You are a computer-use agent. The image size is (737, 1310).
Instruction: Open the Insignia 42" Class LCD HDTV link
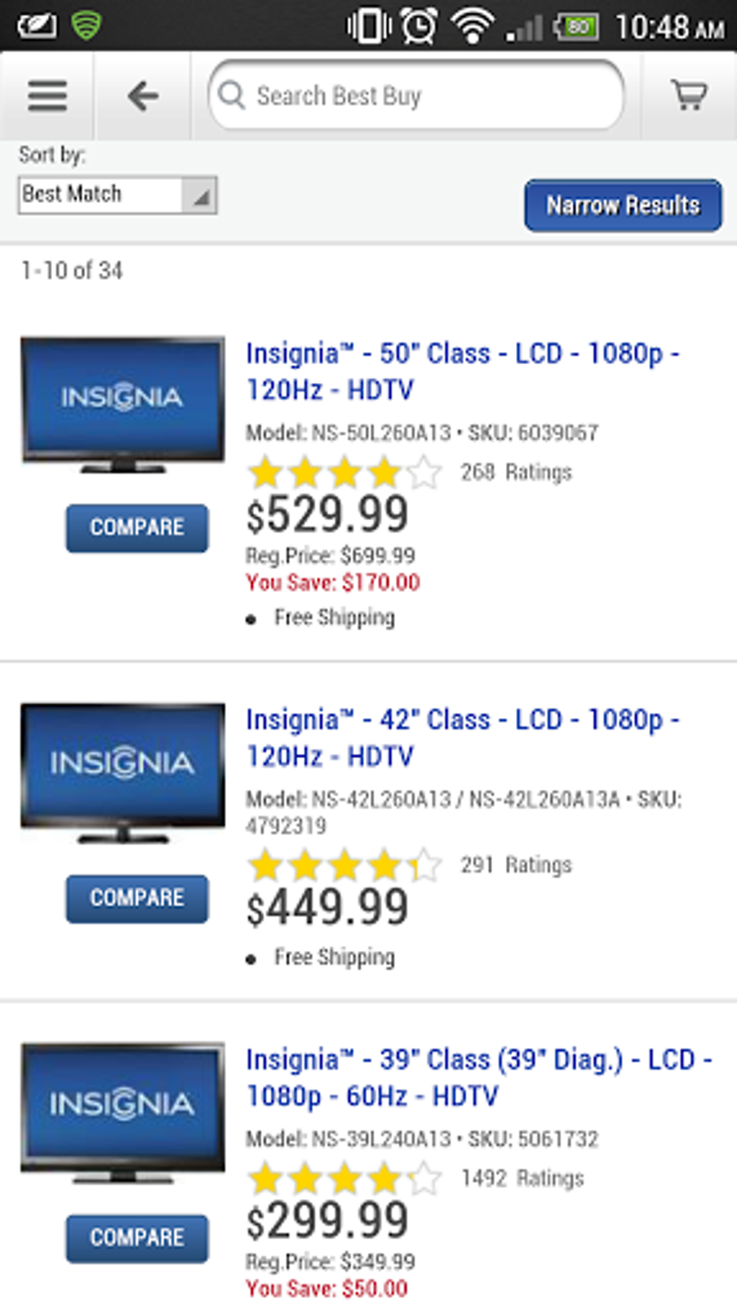462,738
